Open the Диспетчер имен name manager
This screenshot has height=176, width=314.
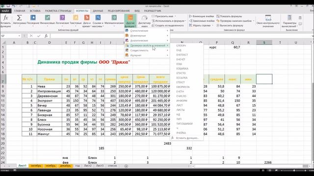click(x=144, y=21)
